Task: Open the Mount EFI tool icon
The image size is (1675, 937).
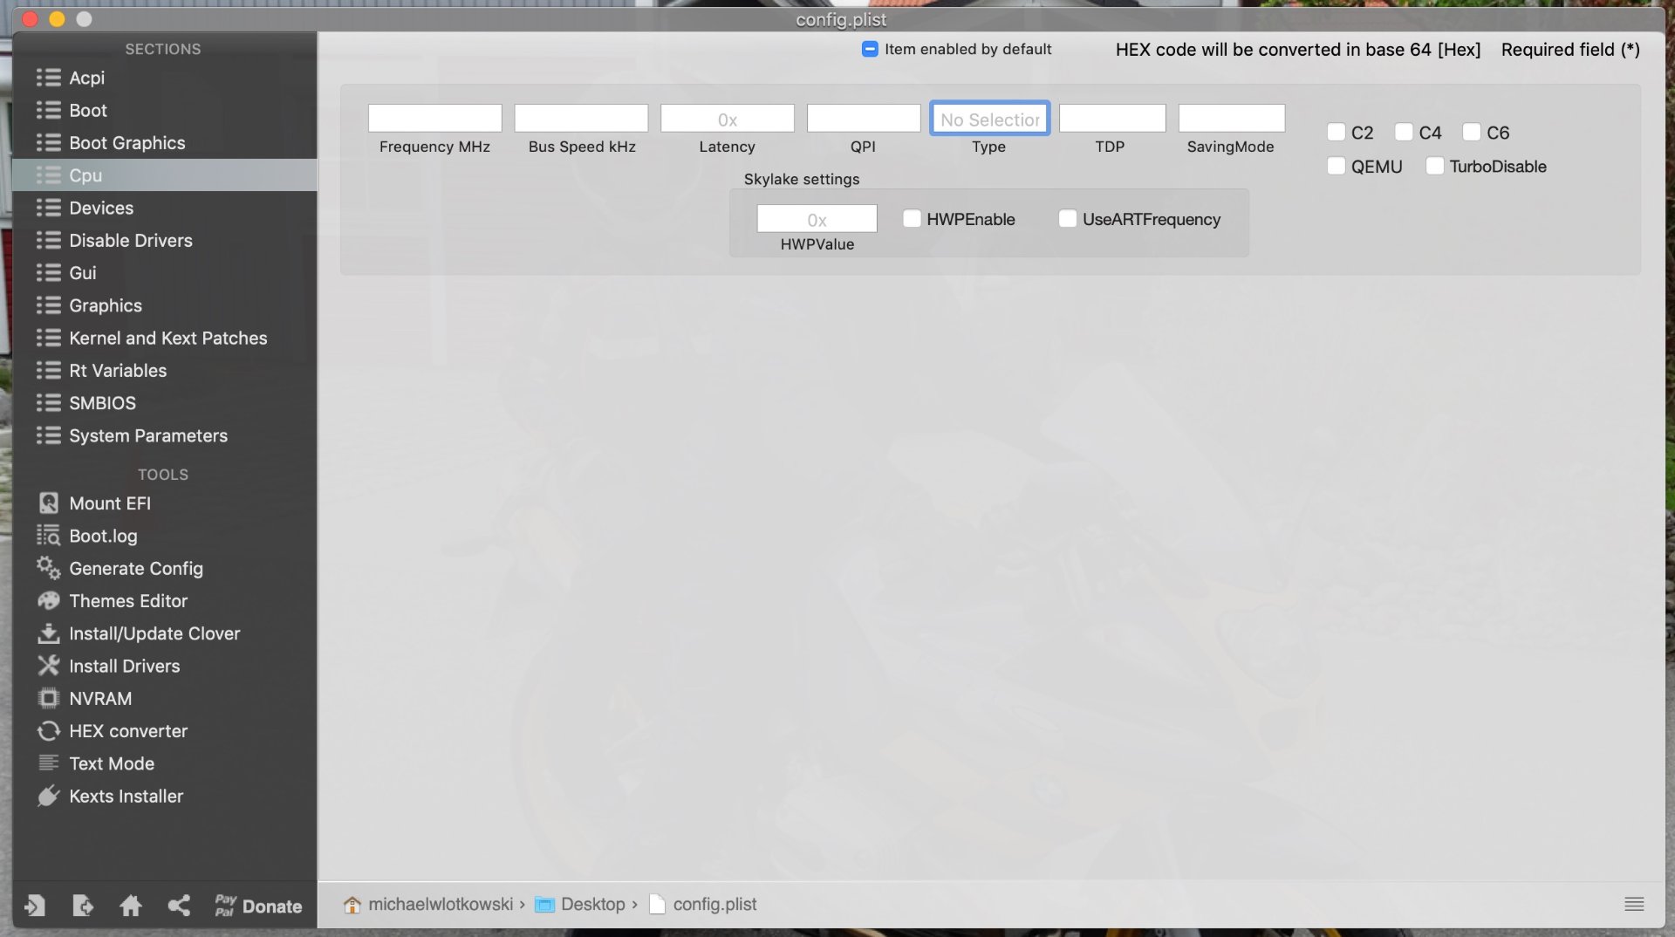Action: [49, 503]
